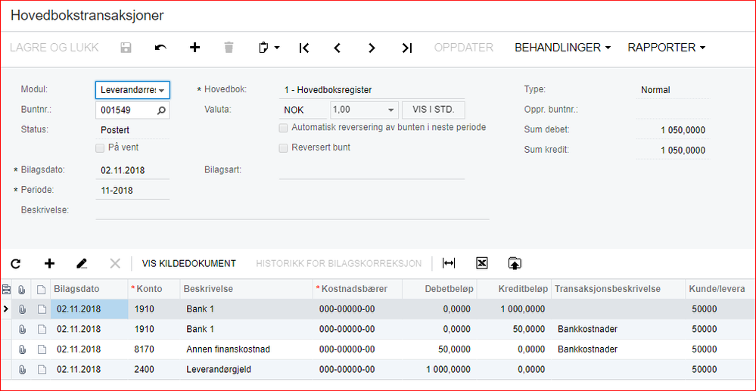Click account number 8170 cell
Image resolution: width=756 pixels, height=391 pixels.
coord(154,349)
